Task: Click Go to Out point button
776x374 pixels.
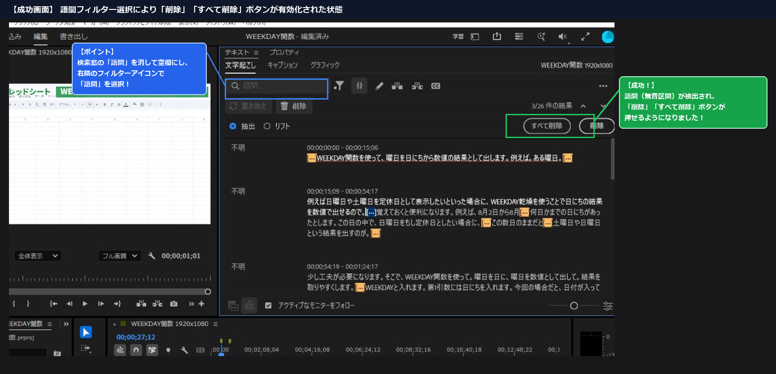Action: click(118, 304)
